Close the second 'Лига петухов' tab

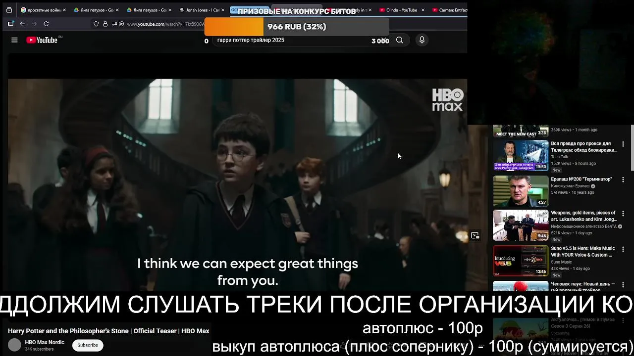(170, 10)
